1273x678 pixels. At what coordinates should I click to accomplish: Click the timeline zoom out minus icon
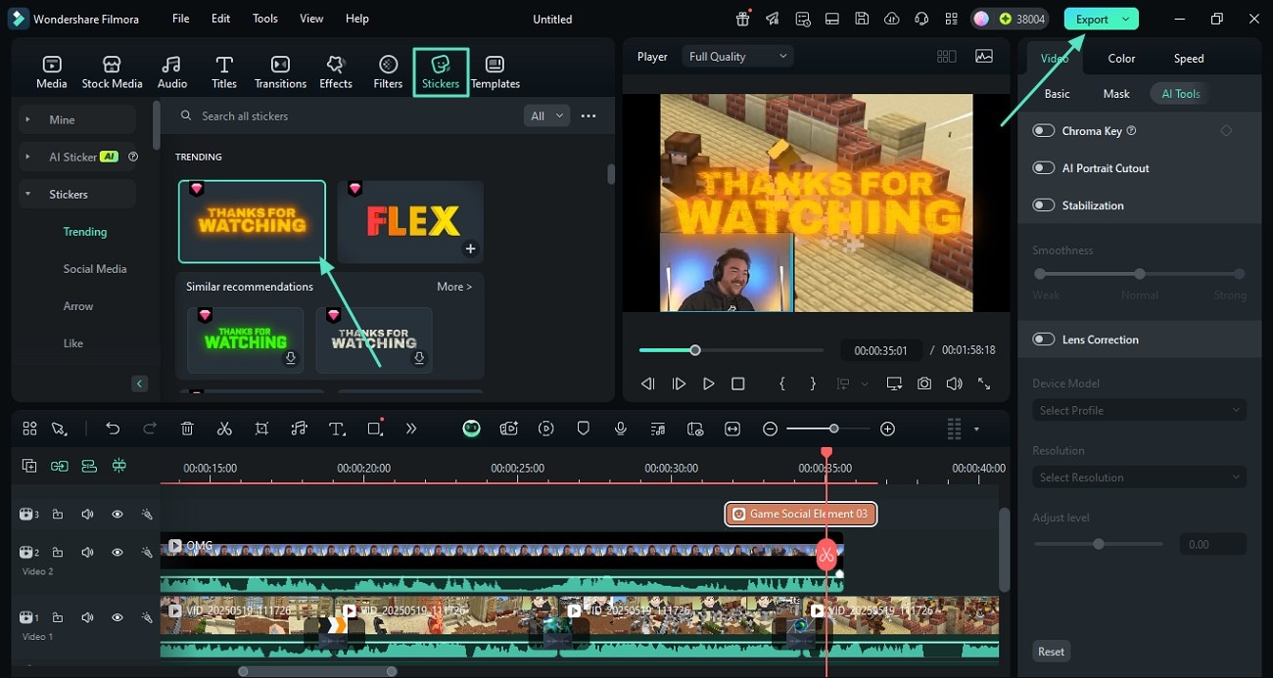pos(770,429)
